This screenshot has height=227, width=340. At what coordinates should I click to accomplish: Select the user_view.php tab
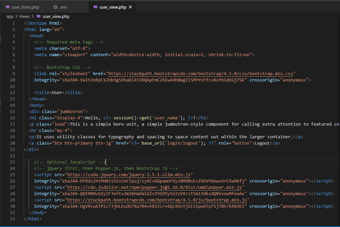point(113,7)
